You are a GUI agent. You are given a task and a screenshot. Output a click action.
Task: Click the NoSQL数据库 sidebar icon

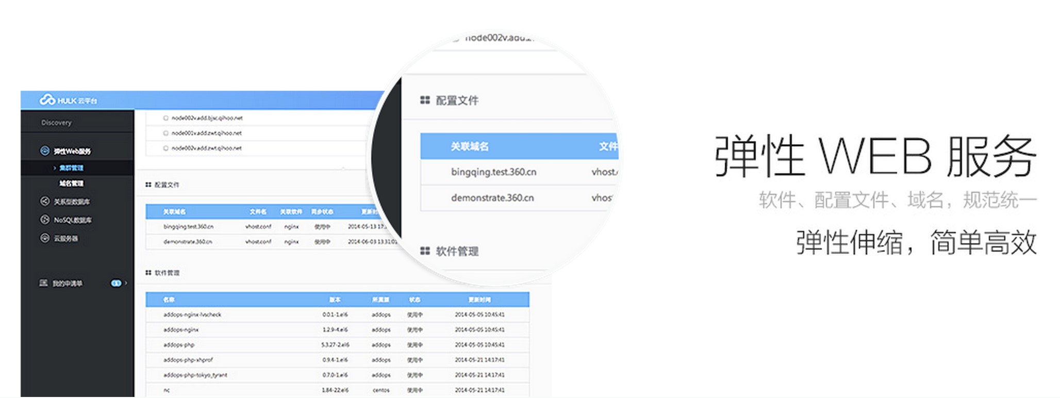click(45, 220)
